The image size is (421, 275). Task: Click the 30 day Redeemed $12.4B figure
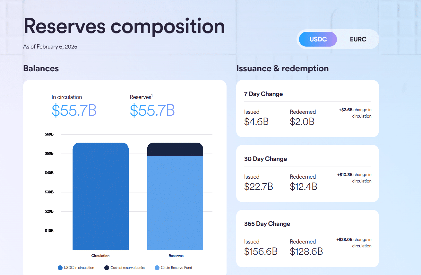click(x=304, y=187)
